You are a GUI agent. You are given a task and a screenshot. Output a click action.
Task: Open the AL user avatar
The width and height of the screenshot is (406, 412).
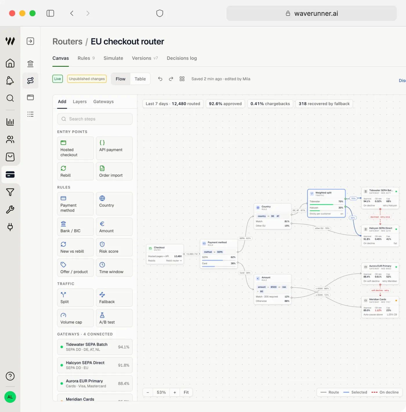click(10, 397)
